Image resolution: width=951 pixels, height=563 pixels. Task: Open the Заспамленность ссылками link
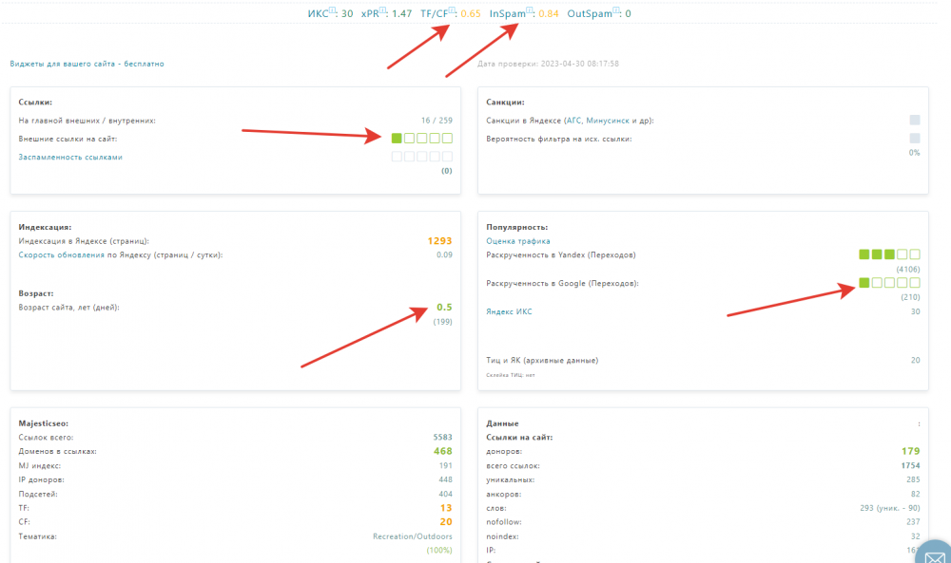[x=70, y=157]
